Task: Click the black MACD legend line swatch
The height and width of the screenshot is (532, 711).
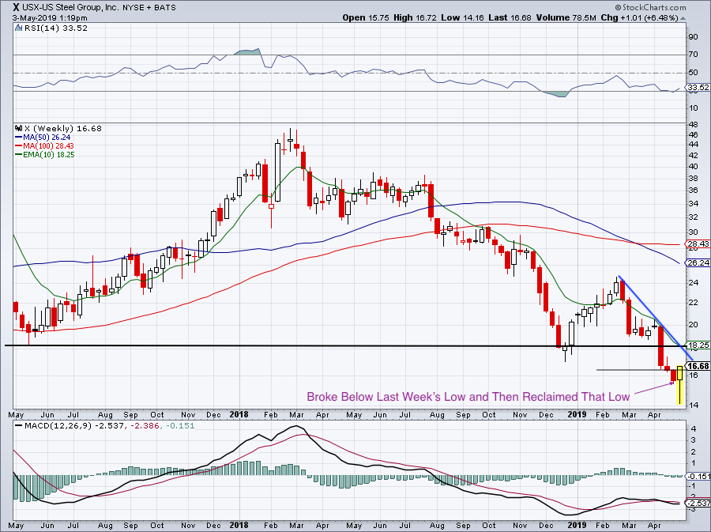Action: pyautogui.click(x=19, y=426)
